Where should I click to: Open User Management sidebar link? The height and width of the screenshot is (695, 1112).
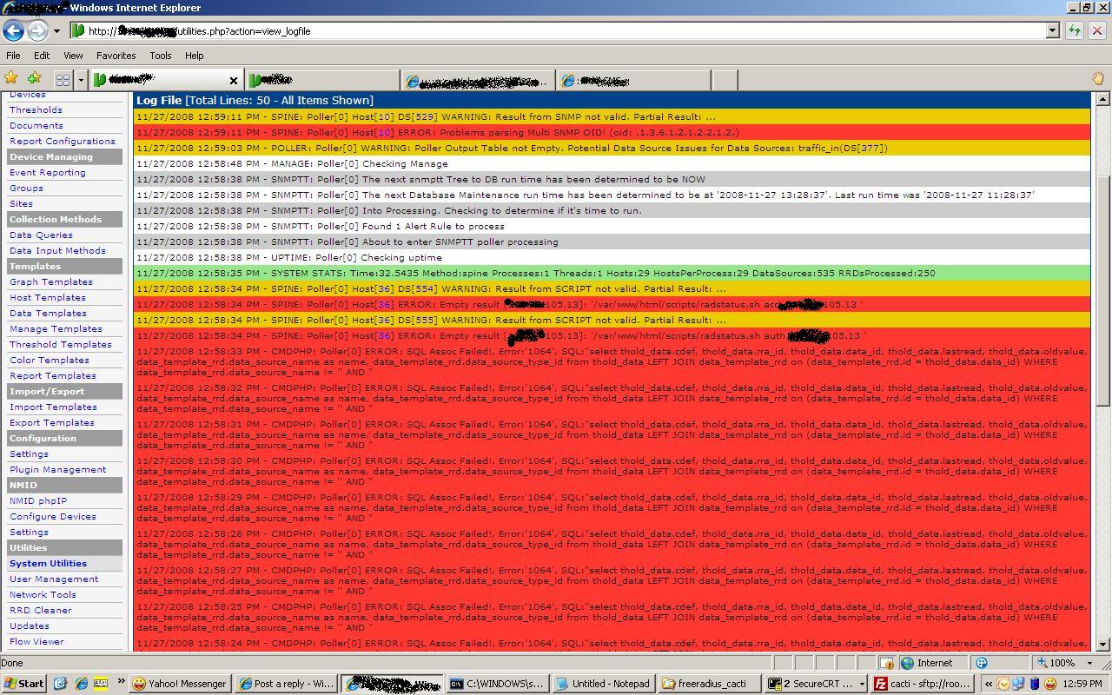click(x=54, y=579)
